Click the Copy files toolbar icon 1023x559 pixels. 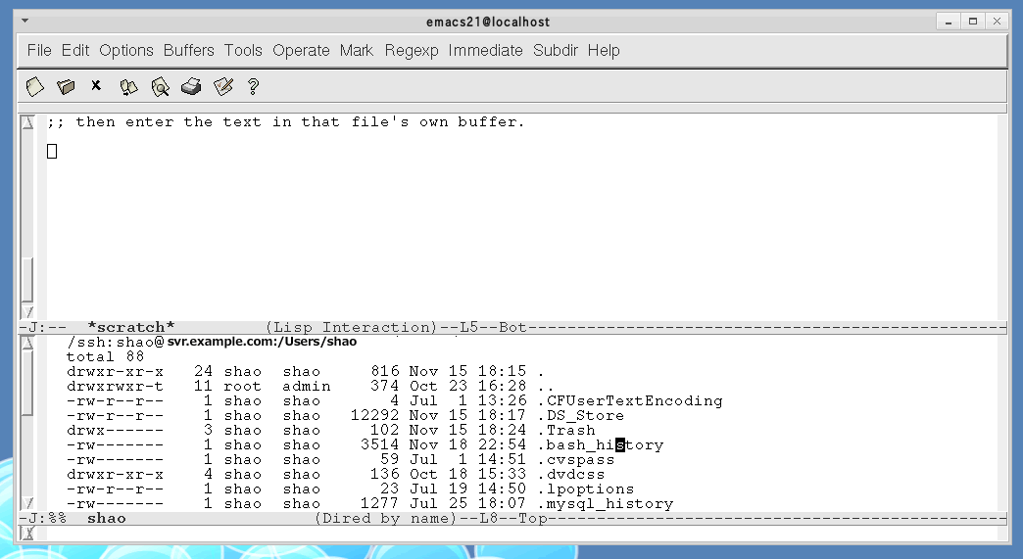128,87
